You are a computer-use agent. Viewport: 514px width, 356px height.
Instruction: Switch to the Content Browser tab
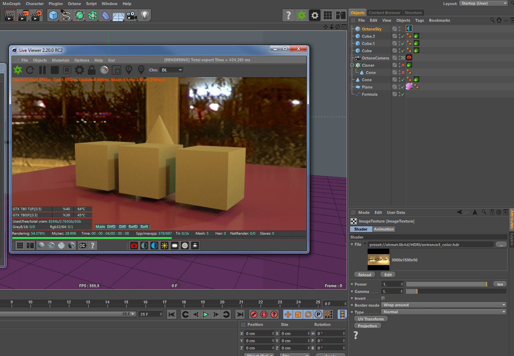click(x=384, y=13)
